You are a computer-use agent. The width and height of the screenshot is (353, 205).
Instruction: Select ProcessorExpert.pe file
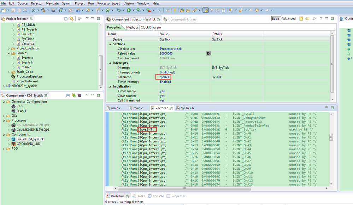(x=29, y=77)
